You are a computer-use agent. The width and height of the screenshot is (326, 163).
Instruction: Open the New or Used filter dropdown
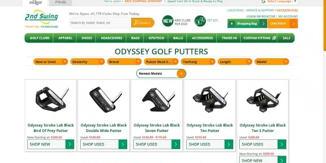click(x=51, y=62)
